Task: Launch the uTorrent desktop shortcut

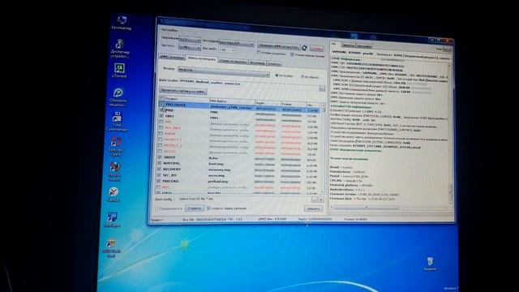Action: [x=119, y=71]
